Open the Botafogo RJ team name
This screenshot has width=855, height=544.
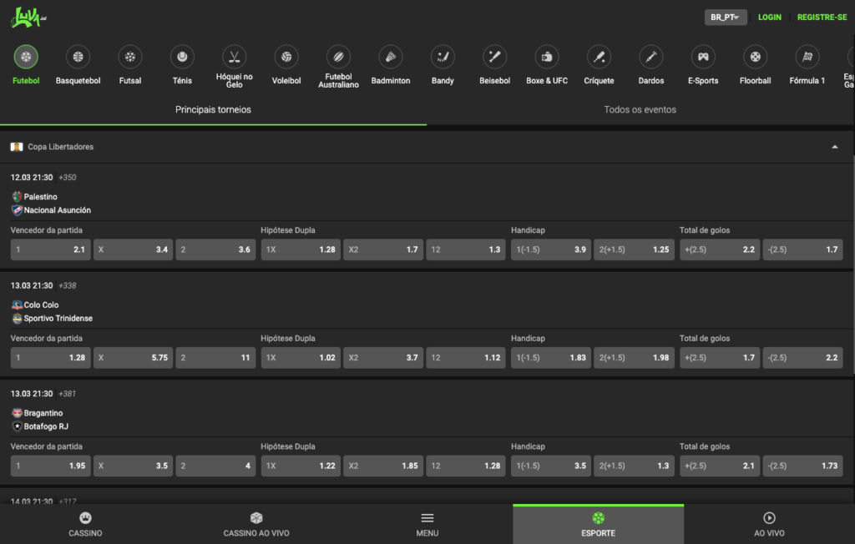click(x=46, y=426)
